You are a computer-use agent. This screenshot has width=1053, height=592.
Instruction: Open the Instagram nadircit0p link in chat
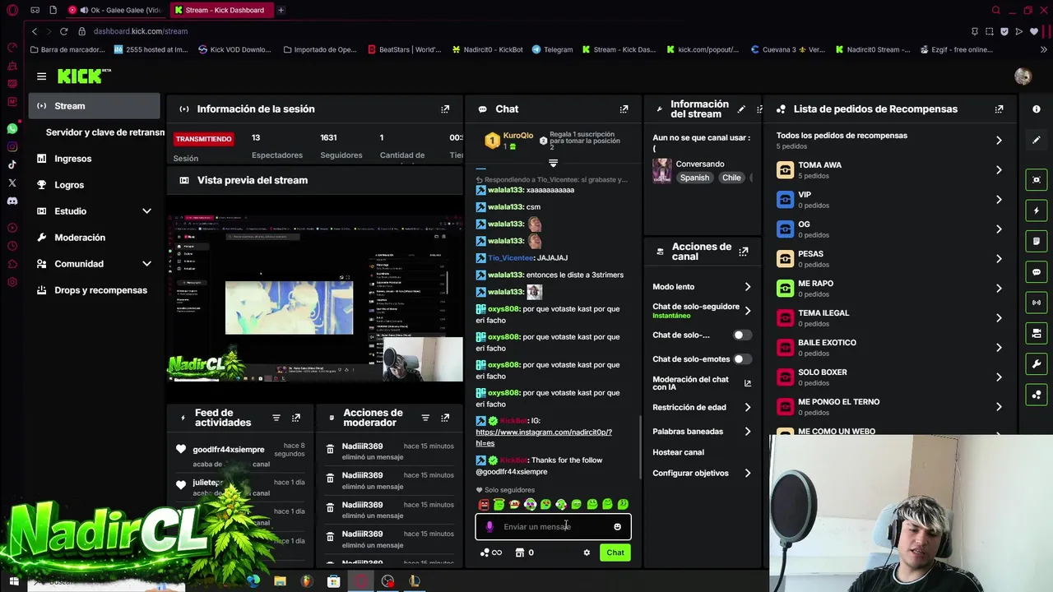(x=544, y=437)
